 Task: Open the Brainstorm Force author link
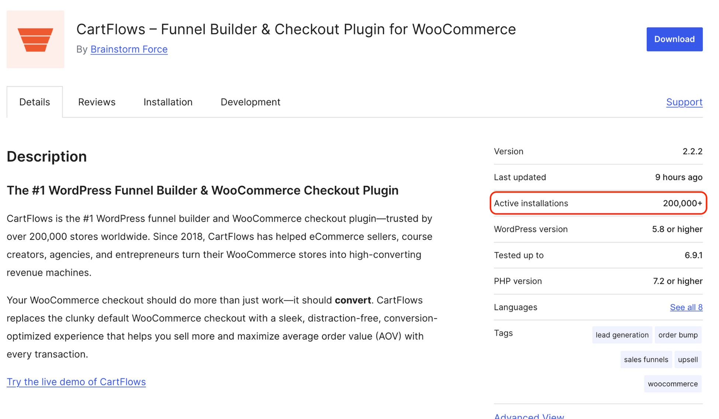(x=129, y=49)
